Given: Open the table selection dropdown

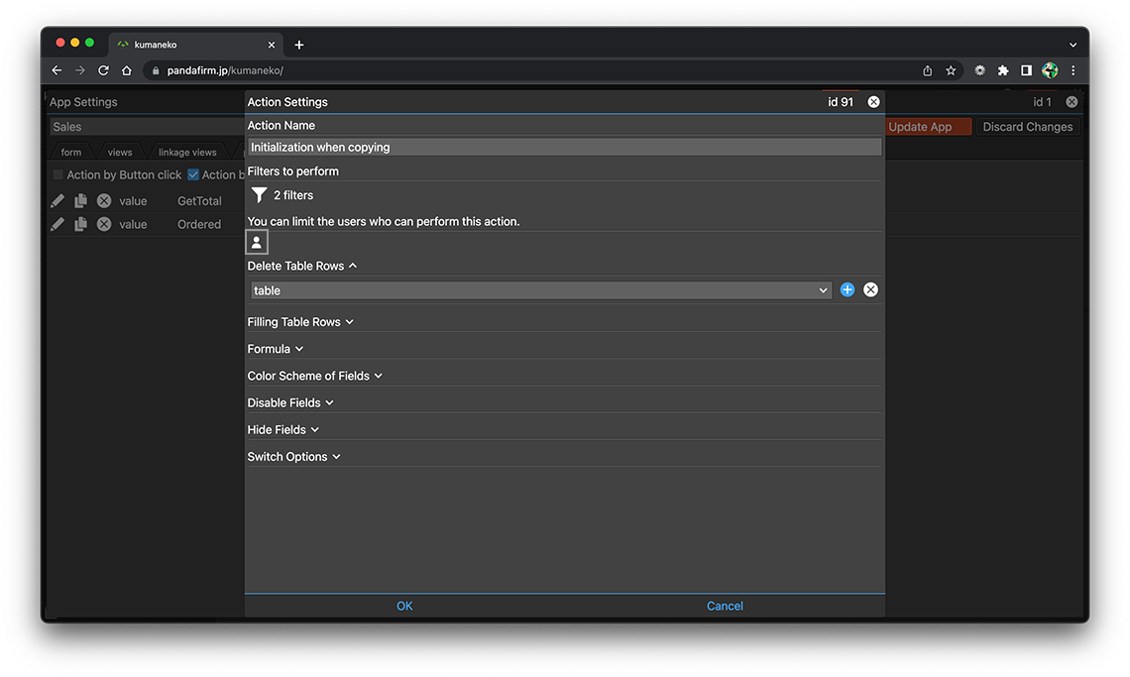Looking at the screenshot, I should tap(540, 290).
